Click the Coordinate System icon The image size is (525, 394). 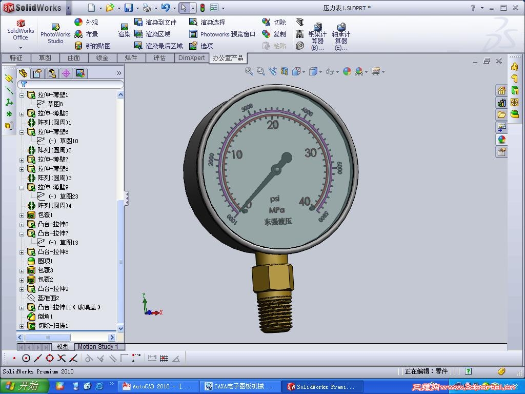9,102
